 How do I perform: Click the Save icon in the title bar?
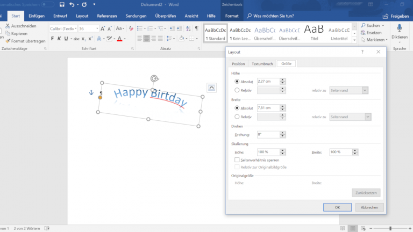61,4
